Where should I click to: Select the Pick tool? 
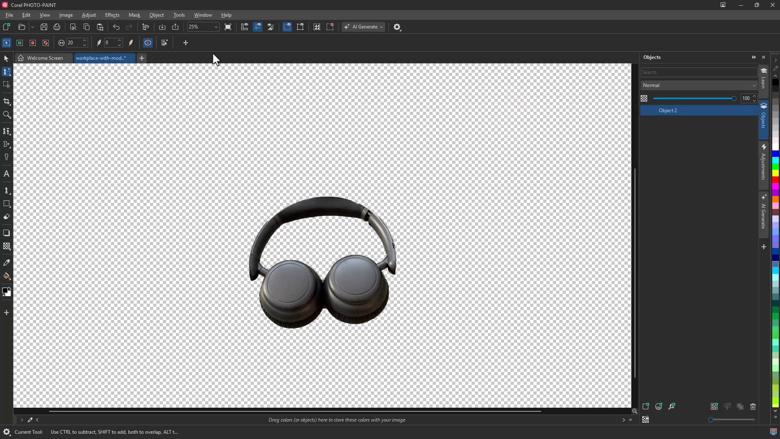click(6, 59)
